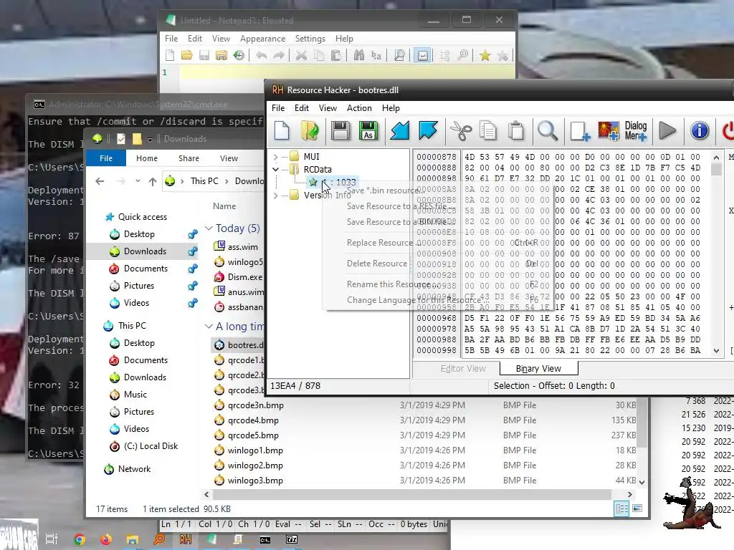Select (C:) Local Disk in Explorer sidebar
Screen dimensions: 734x550
click(x=151, y=446)
